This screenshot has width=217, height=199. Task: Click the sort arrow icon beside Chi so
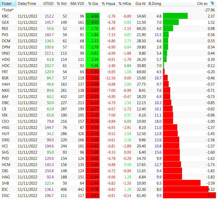(212, 3)
